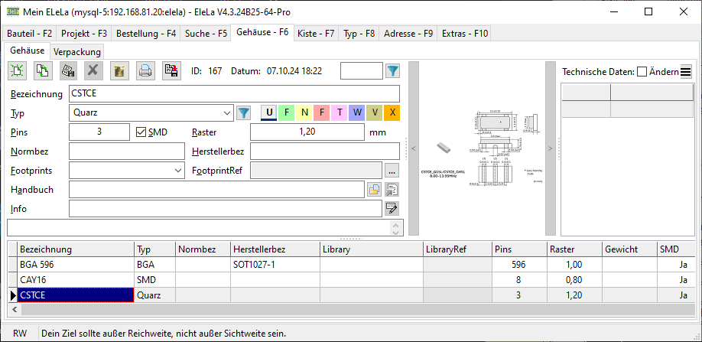Select the BGA 596 table row
The image size is (702, 342).
tap(75, 264)
